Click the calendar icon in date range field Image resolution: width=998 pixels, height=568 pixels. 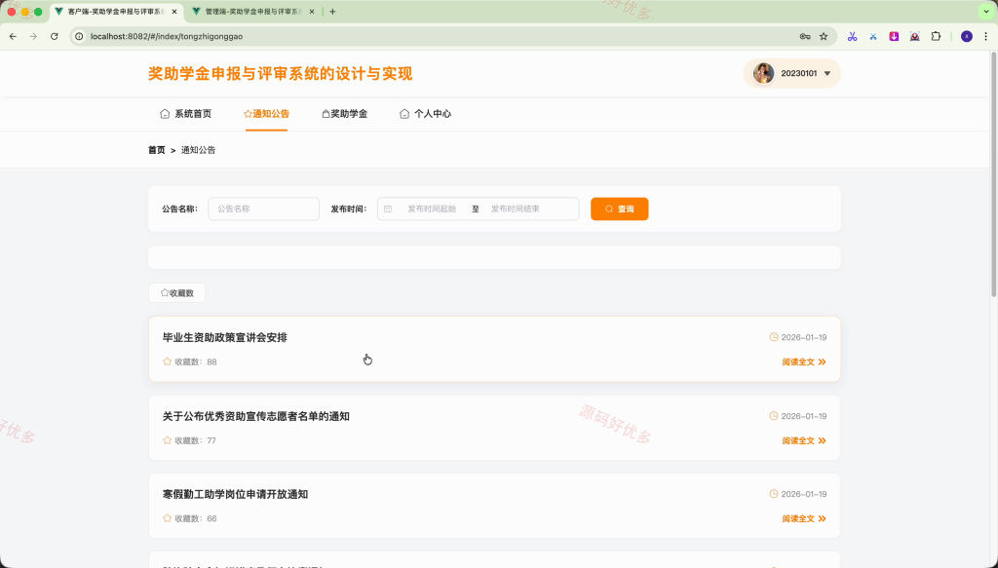[x=388, y=208]
